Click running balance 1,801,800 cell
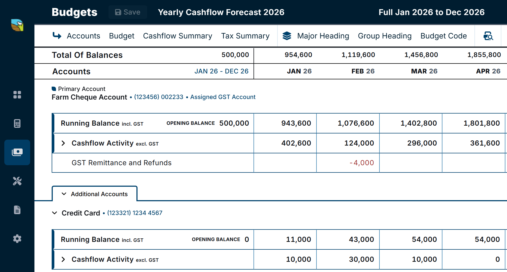This screenshot has height=272, width=507. click(x=474, y=123)
